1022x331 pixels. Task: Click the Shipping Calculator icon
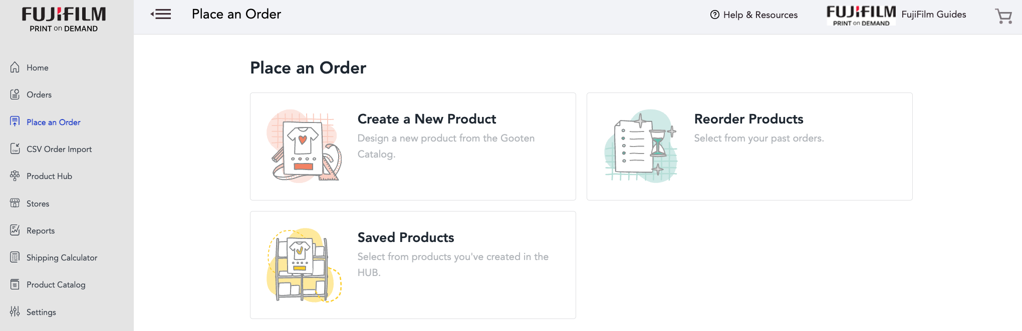(15, 257)
